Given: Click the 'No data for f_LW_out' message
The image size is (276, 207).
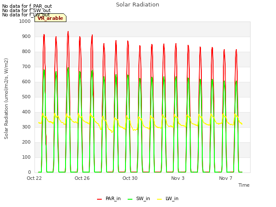Looking at the screenshot, I should click(26, 15).
